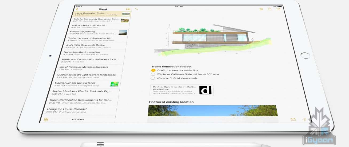The width and height of the screenshot is (349, 147).
Task: Tap the compose new note icon
Action: click(x=279, y=9)
